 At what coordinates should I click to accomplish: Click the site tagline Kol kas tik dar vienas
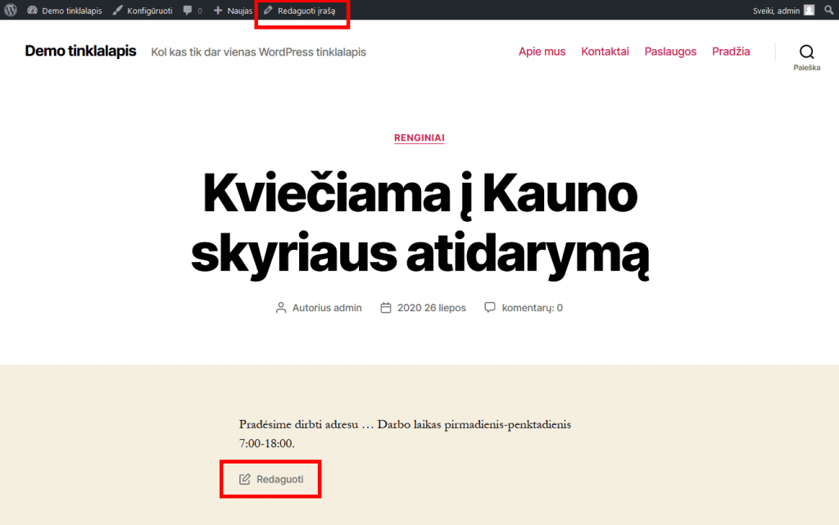(x=258, y=52)
